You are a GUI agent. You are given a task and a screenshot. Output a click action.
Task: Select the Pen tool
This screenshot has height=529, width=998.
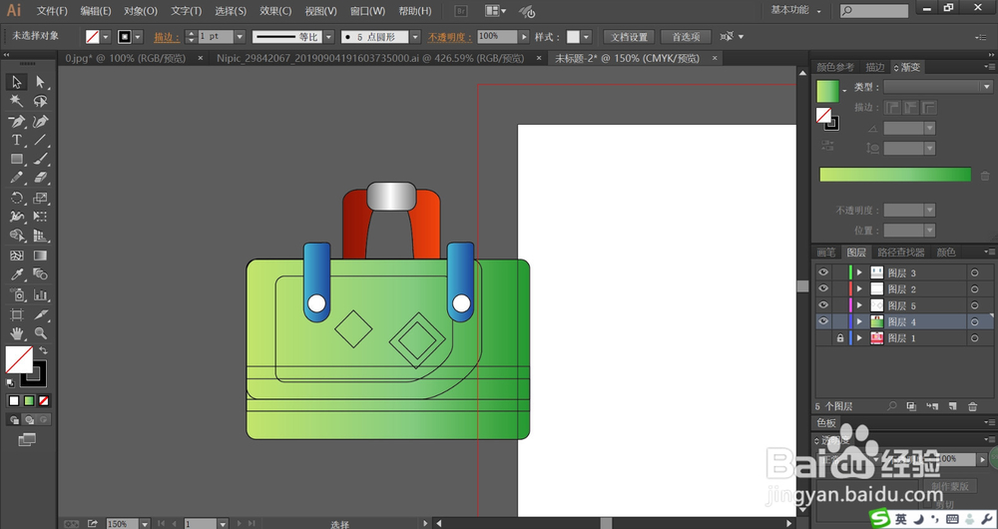pyautogui.click(x=17, y=121)
